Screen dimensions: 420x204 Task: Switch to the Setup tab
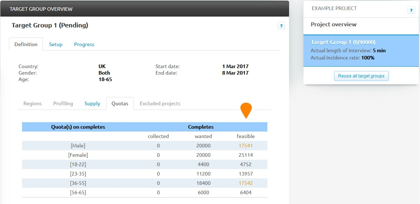tap(56, 44)
